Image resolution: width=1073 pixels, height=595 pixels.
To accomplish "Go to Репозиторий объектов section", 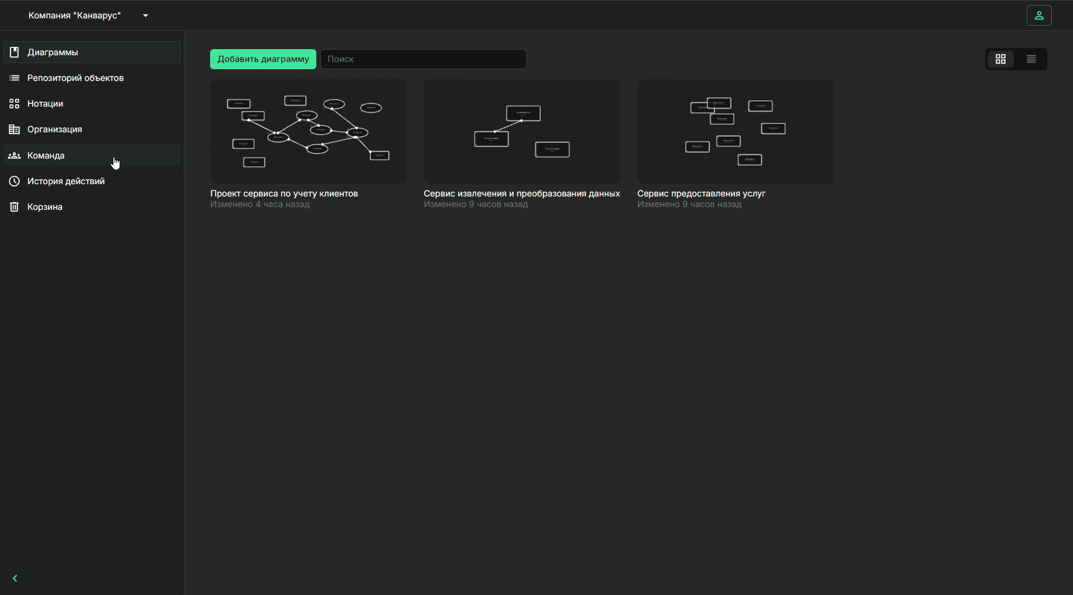I will point(75,78).
